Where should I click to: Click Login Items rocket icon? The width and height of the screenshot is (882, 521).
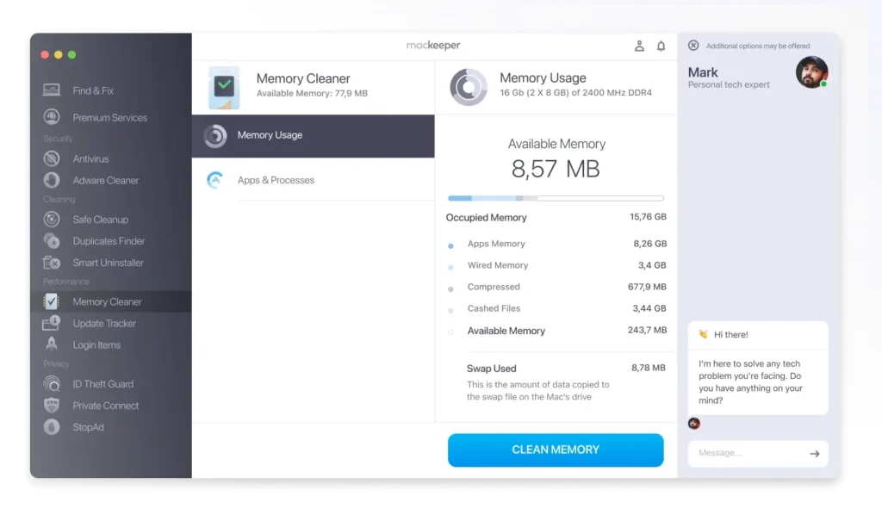click(52, 344)
